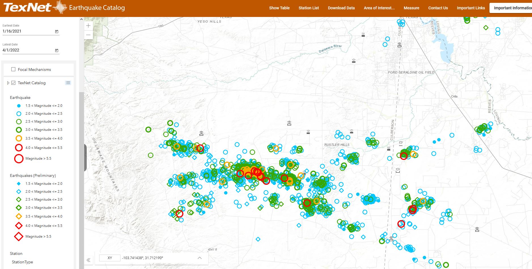Zoom out on the map
Screen dimensions: 532x269
click(x=88, y=35)
